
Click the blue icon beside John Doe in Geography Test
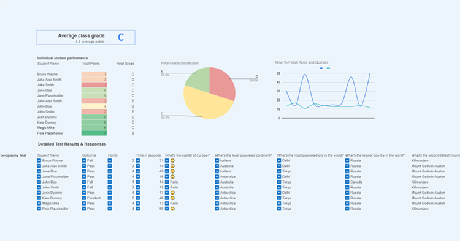tap(39, 182)
